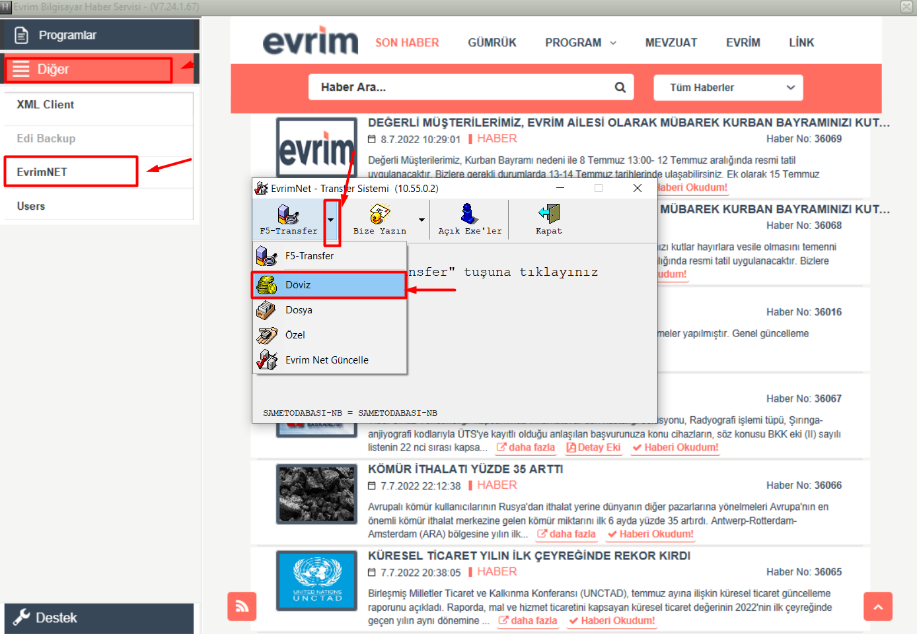
Task: Click the Programlar document icon
Action: [x=21, y=35]
